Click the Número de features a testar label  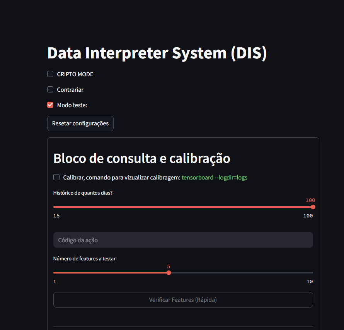point(84,258)
